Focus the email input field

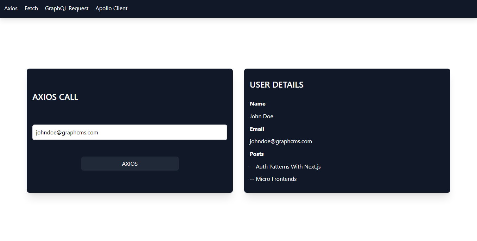tap(129, 133)
